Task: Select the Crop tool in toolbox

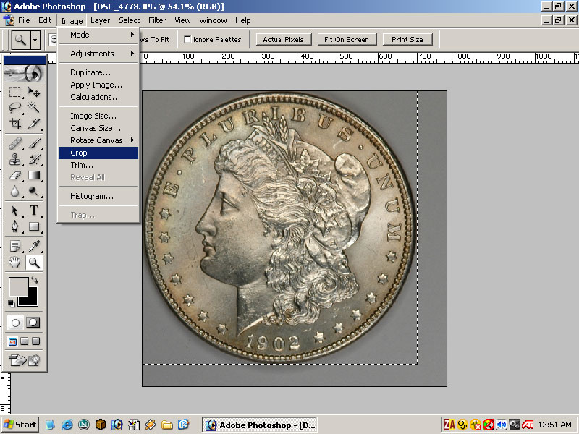Action: (x=15, y=124)
